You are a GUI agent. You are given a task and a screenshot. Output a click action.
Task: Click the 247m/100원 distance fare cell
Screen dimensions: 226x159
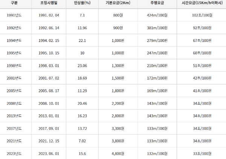click(157, 53)
